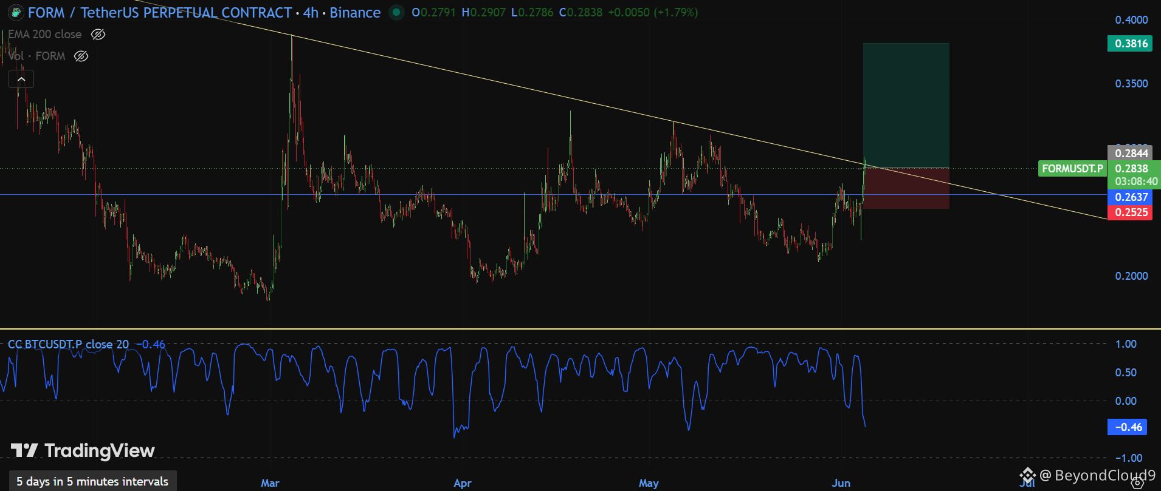Click the 0.50 correlation scale value
Image resolution: width=1161 pixels, height=491 pixels.
click(x=1126, y=373)
